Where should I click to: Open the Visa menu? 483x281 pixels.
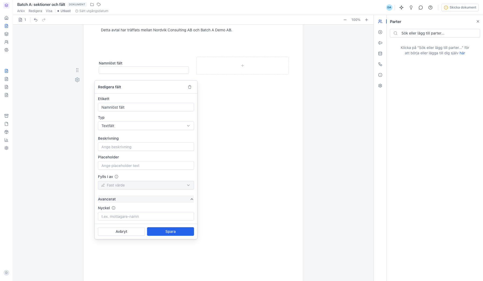[49, 11]
